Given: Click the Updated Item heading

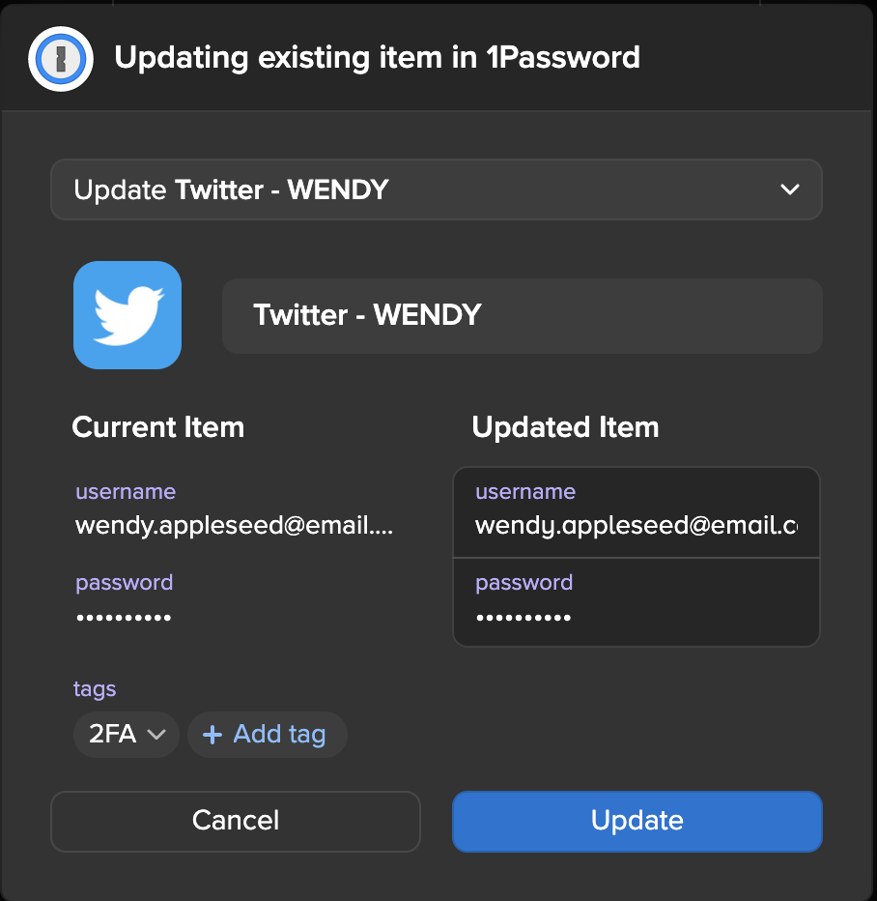Looking at the screenshot, I should (565, 427).
